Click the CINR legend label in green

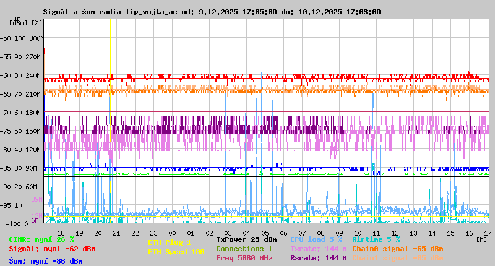coord(41,239)
